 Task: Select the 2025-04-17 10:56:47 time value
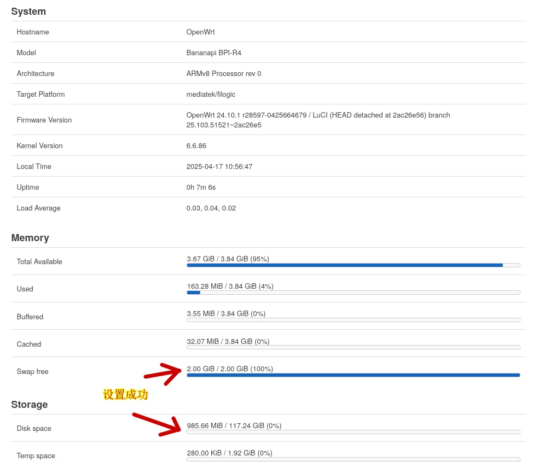[219, 166]
